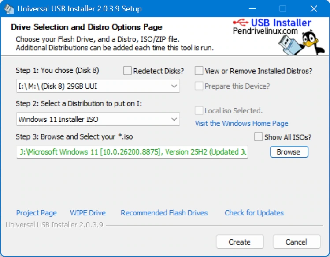Image resolution: width=330 pixels, height=257 pixels.
Task: Open the Windows 11 Installer ISO distribution dropdown
Action: coord(98,119)
